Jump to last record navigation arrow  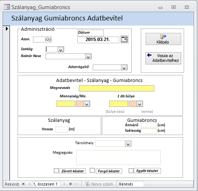pos(71,184)
